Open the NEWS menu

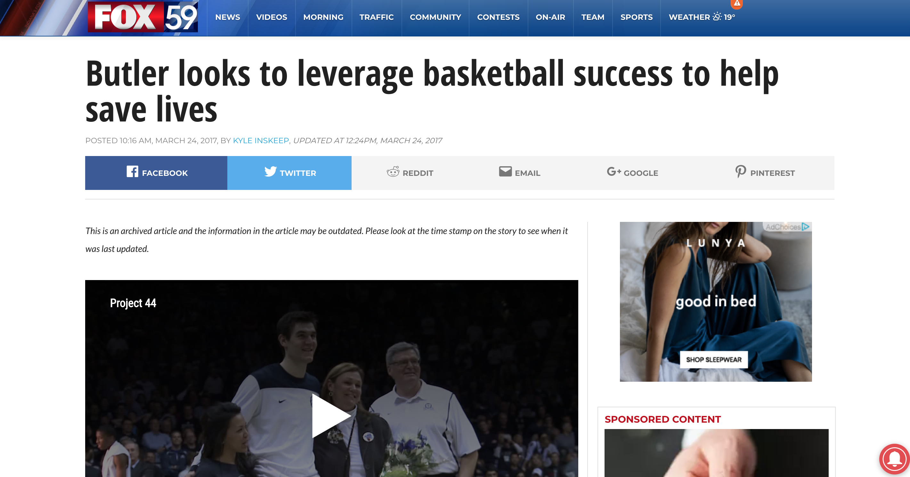coord(227,17)
